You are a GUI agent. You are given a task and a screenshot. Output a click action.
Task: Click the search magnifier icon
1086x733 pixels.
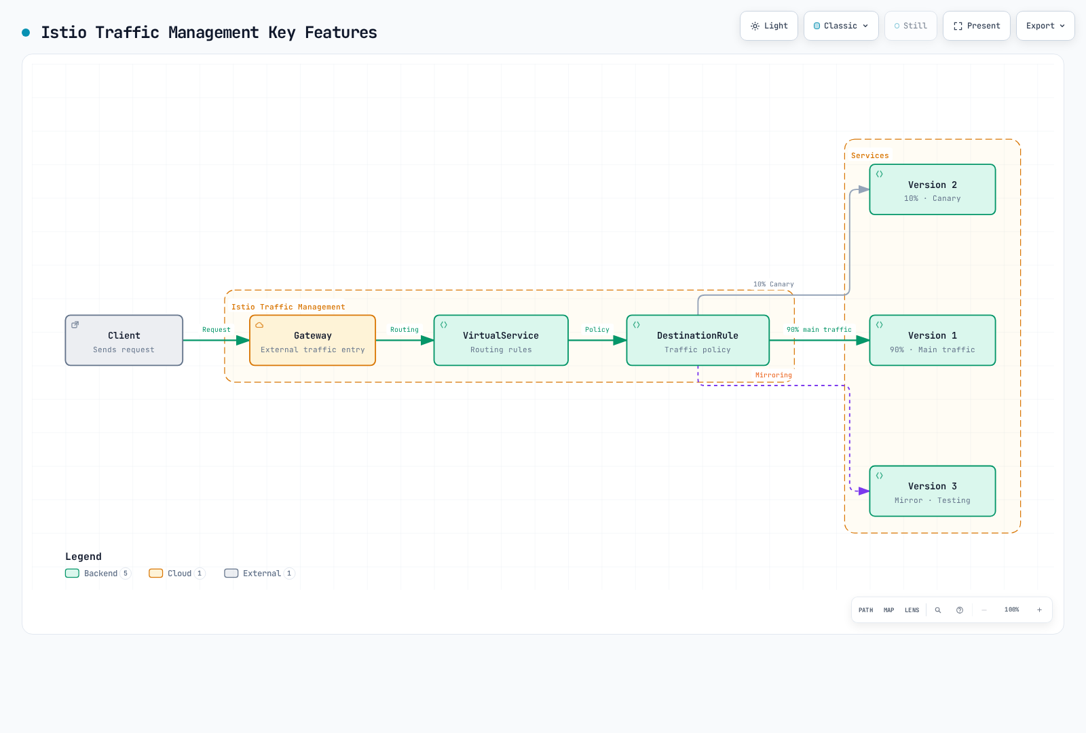(938, 610)
